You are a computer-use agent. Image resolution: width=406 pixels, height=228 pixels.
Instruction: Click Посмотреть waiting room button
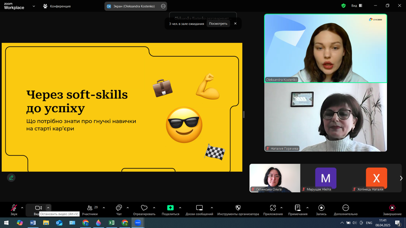218,23
